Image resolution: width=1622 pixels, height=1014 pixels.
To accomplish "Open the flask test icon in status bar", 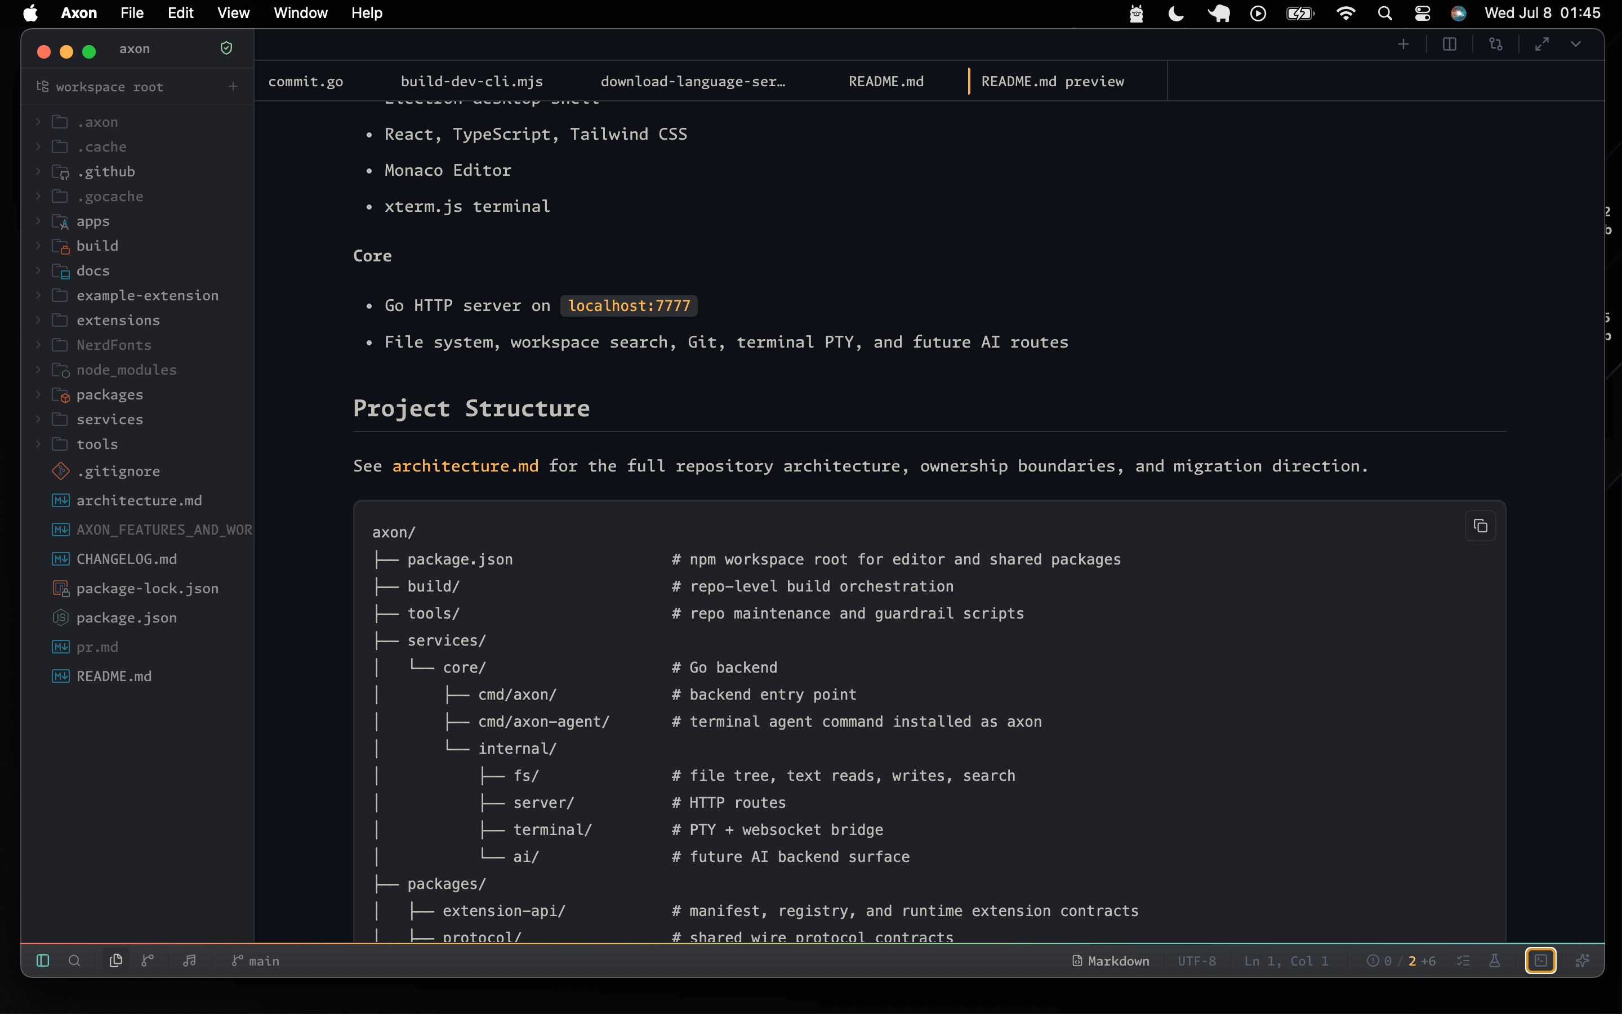I will click(1495, 960).
